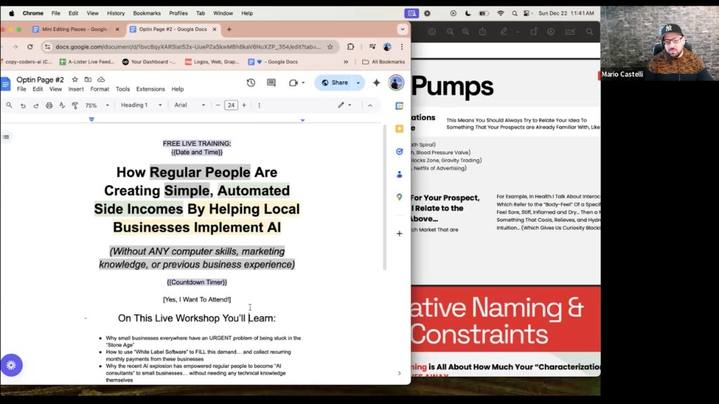The height and width of the screenshot is (404, 719).
Task: Click the font size 24 field
Action: point(231,105)
